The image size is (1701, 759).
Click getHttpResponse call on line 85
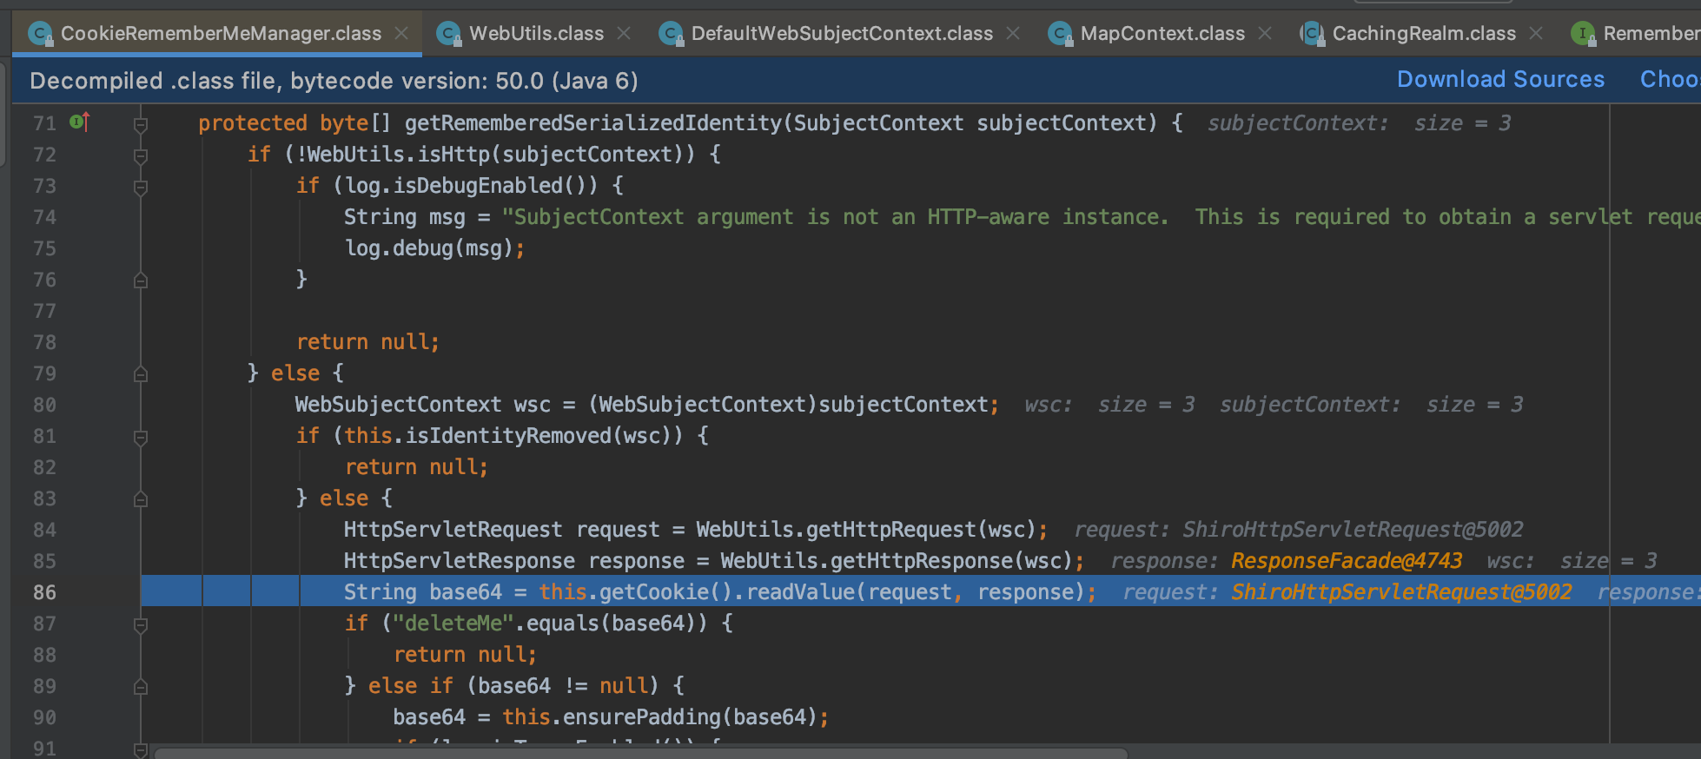(x=922, y=561)
